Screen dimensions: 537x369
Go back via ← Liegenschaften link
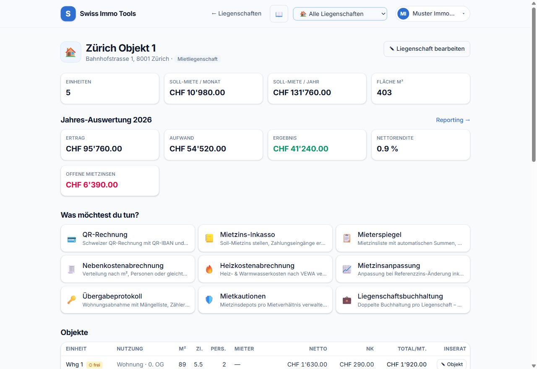tap(236, 14)
